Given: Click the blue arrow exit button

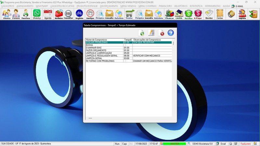Looking at the screenshot, I should pyautogui.click(x=171, y=33).
